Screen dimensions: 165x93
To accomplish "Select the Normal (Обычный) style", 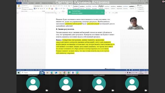I will click(76, 7).
